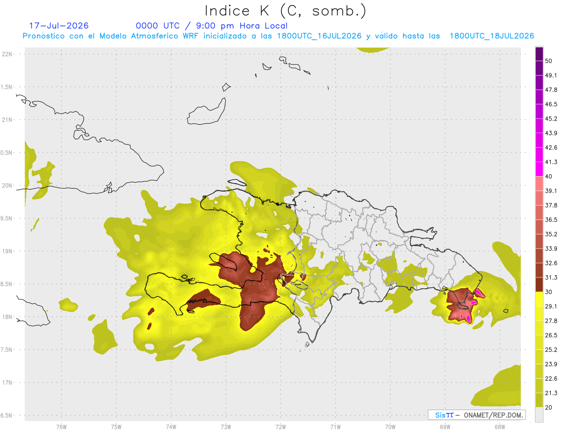
Task: Click the "73W" longitude label
Action: tap(226, 426)
